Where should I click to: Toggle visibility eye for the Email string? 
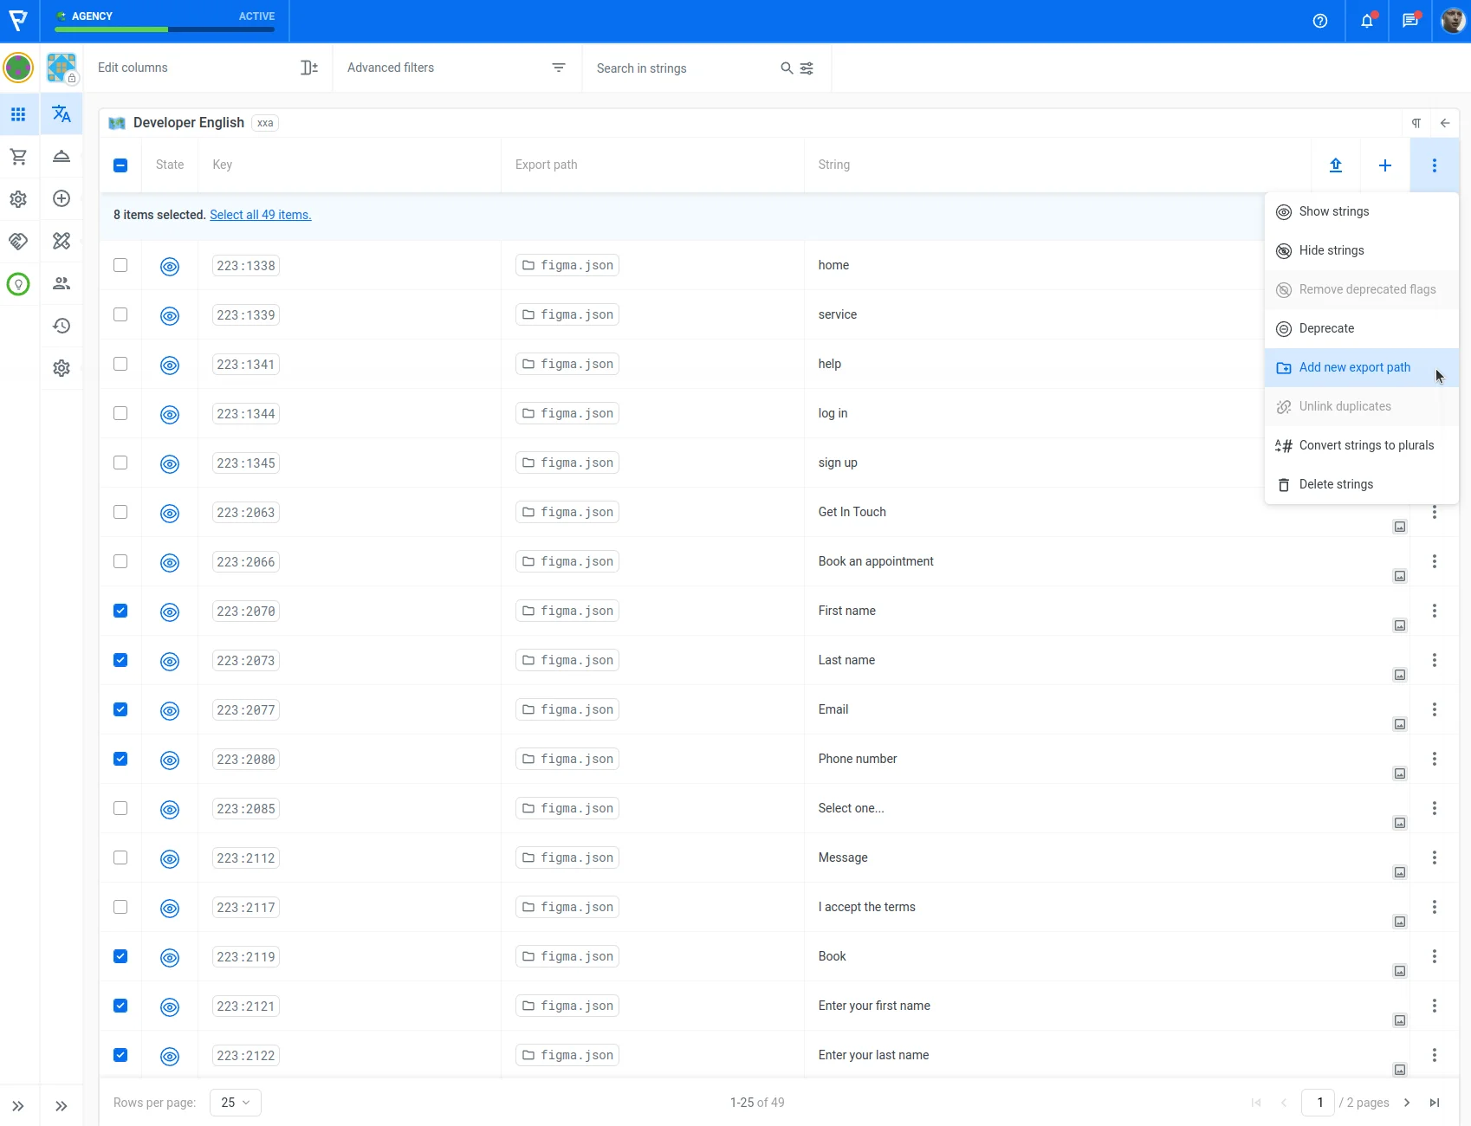[170, 710]
